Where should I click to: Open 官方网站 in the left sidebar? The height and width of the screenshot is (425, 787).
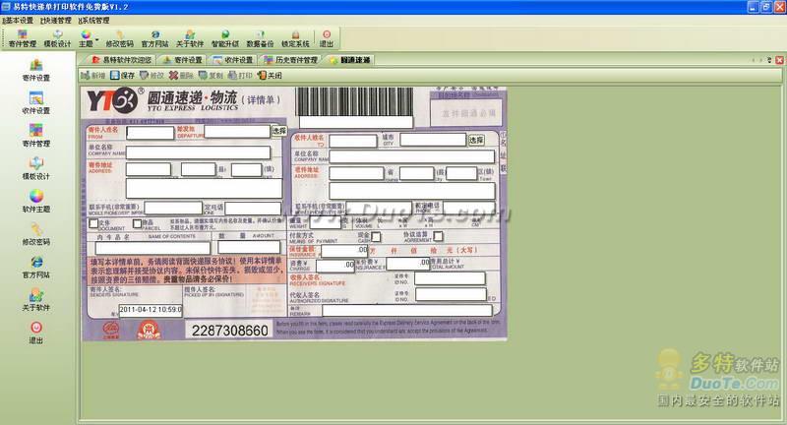(36, 267)
